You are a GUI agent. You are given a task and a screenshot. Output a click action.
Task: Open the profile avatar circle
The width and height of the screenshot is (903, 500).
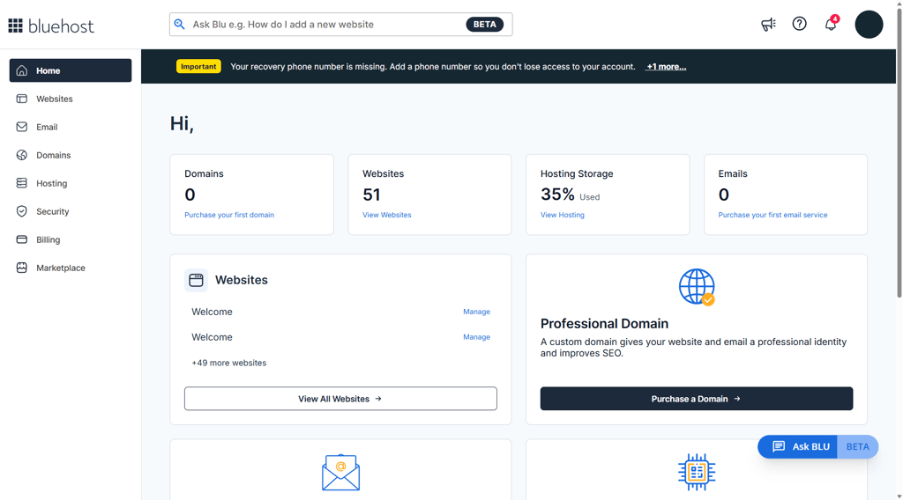point(869,24)
